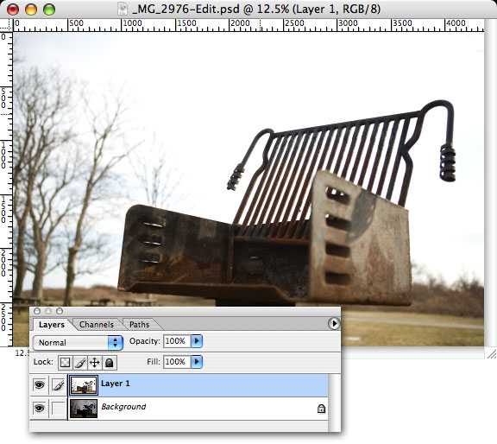
Task: Switch to the Channels tab
Action: [x=97, y=324]
